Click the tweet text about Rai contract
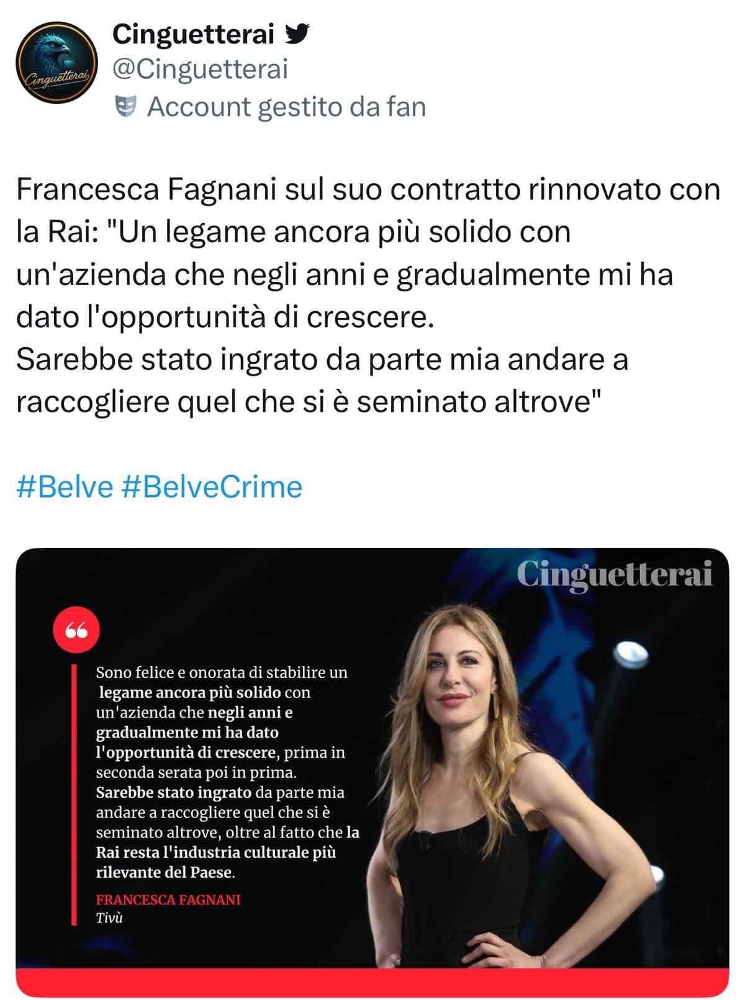 369,295
